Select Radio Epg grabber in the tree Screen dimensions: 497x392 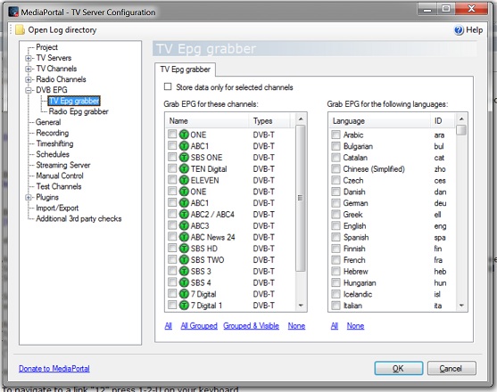[x=79, y=111]
